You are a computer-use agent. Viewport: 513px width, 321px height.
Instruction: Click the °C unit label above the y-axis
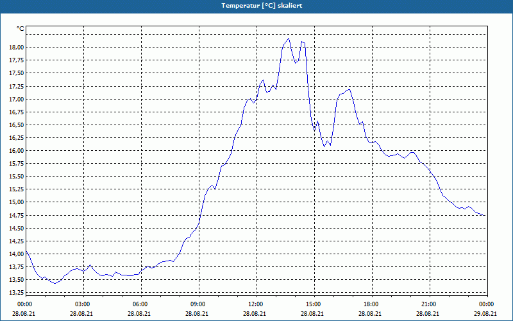point(21,29)
